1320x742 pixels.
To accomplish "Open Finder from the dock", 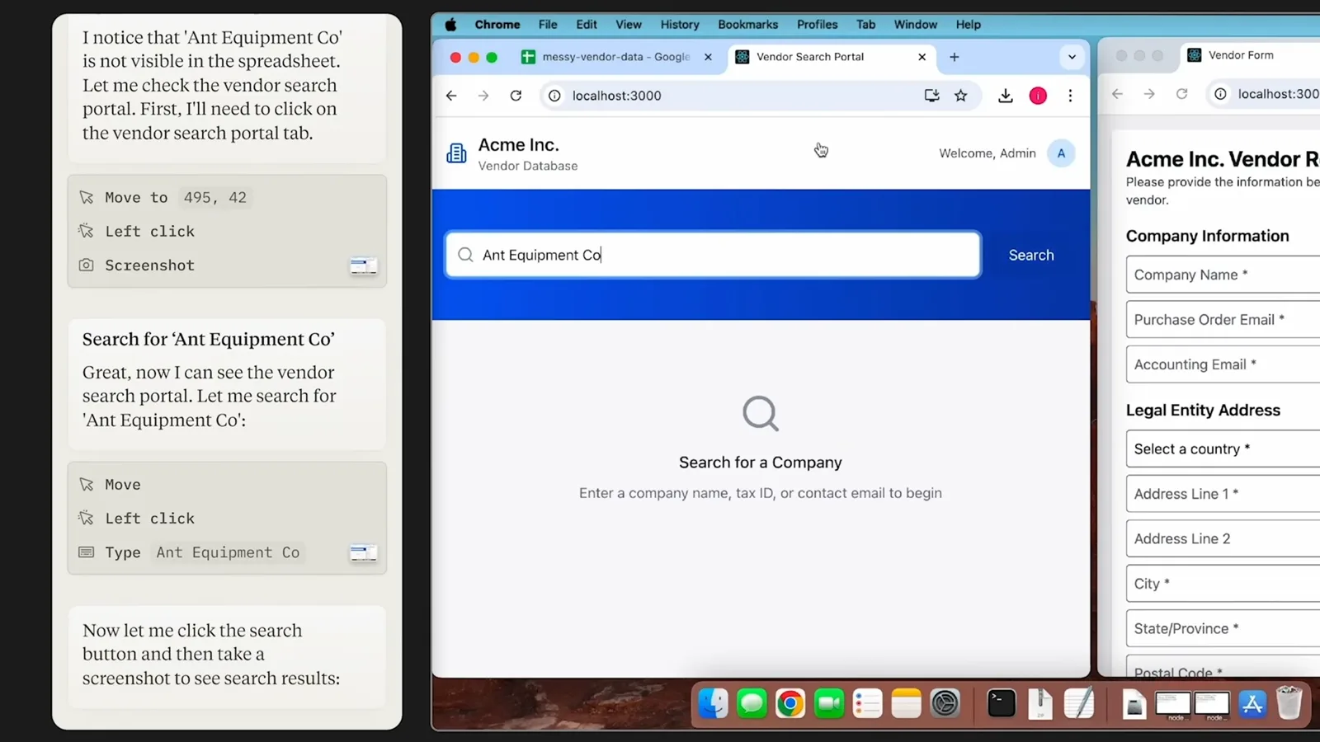I will tap(713, 703).
